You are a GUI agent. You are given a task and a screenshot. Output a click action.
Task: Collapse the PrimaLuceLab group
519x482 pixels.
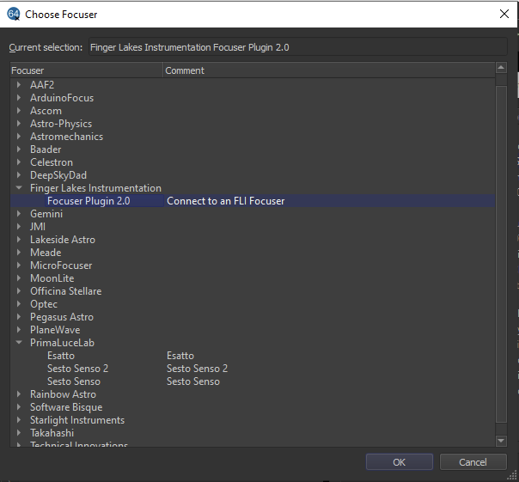19,343
